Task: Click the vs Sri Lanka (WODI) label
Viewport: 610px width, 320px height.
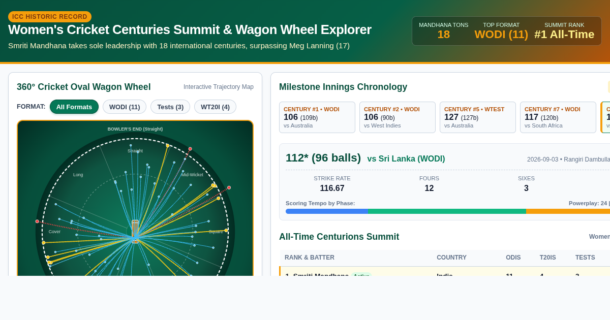Action: click(406, 158)
